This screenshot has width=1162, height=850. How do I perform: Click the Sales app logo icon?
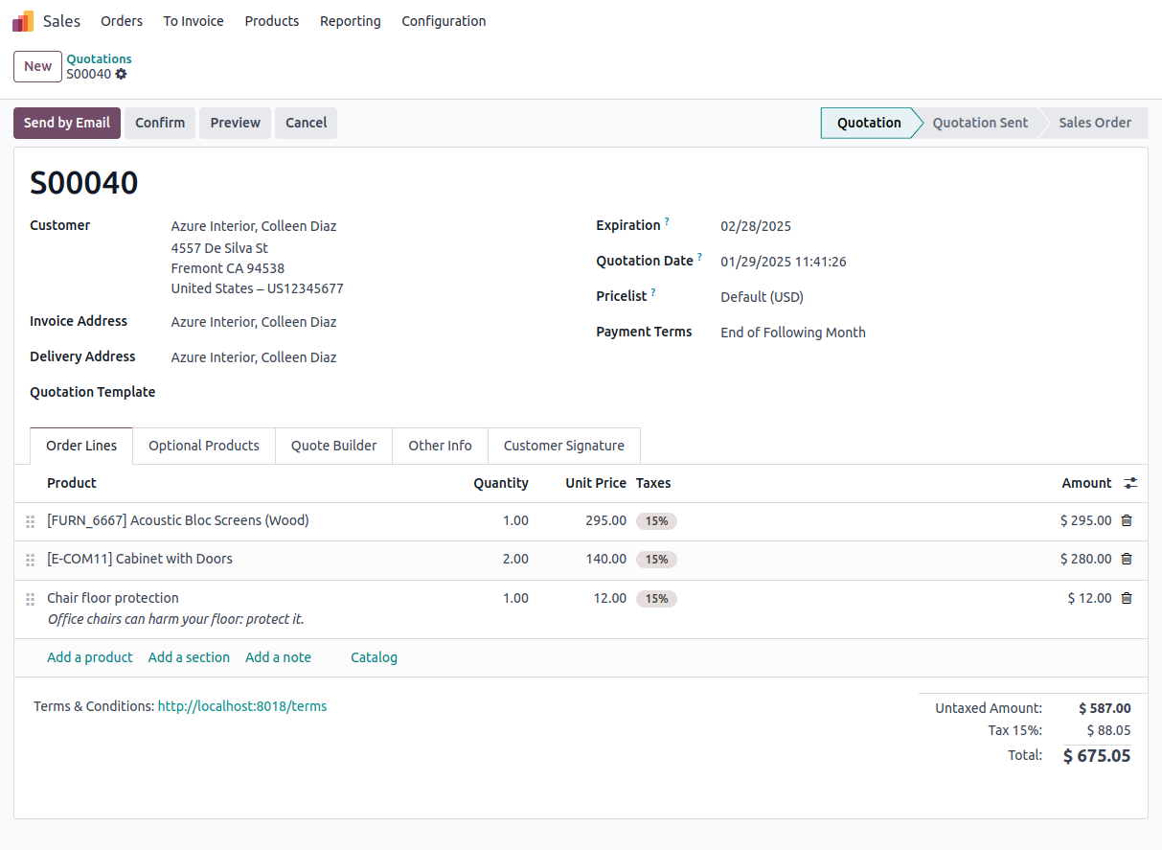click(23, 21)
